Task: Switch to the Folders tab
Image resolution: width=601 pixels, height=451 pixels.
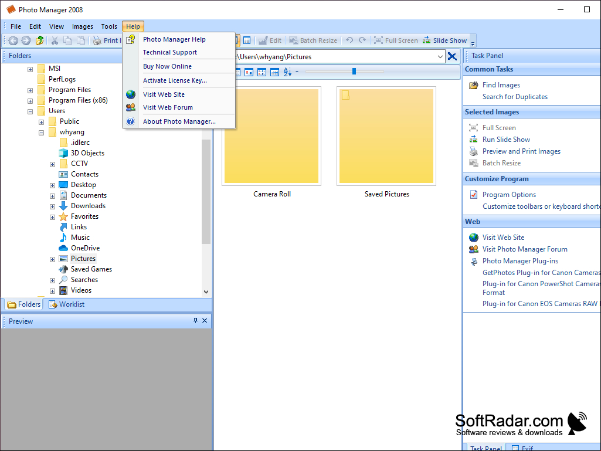Action: [24, 304]
